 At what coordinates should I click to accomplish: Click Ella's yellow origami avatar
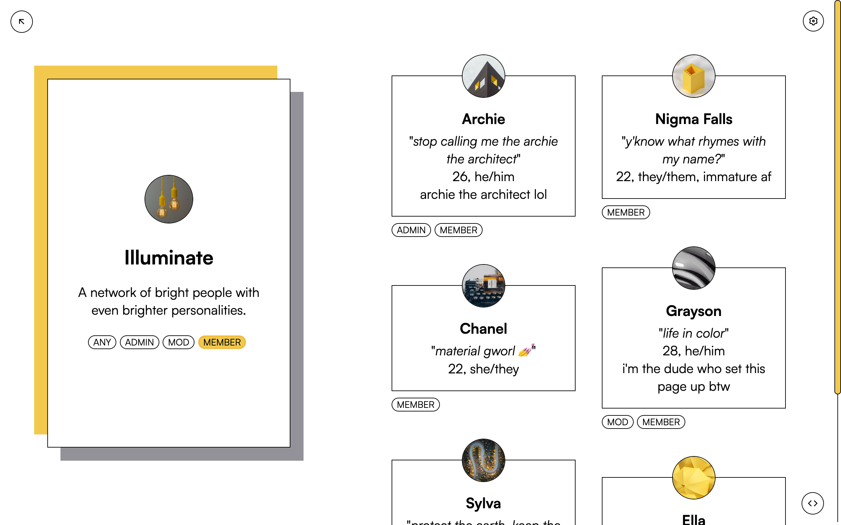click(693, 477)
